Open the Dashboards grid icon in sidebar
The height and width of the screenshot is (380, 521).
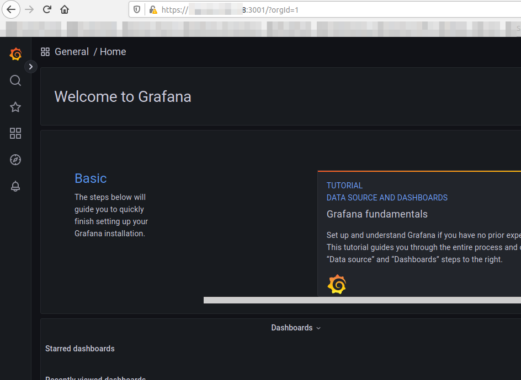15,133
